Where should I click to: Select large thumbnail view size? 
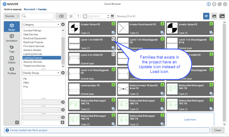tap(222, 16)
